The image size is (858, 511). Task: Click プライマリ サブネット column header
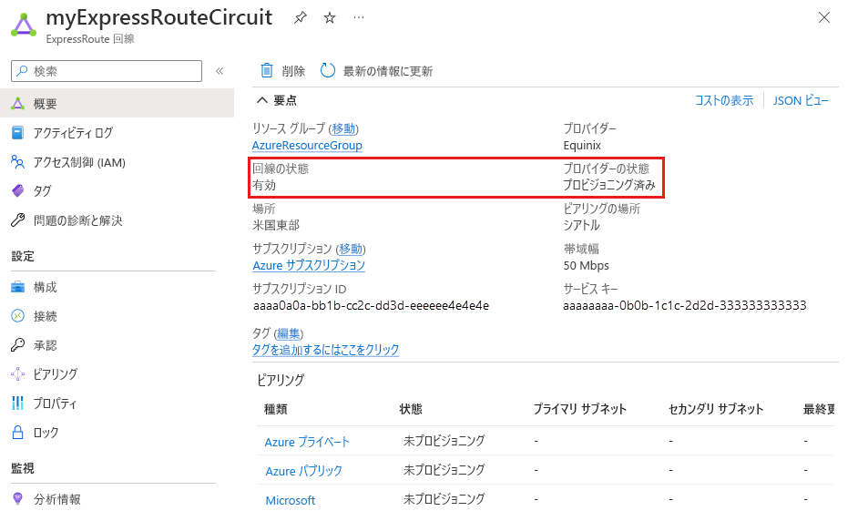point(580,409)
